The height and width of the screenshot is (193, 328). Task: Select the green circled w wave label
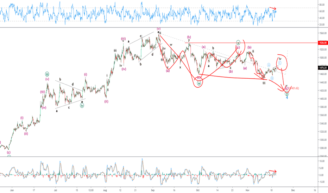pos(199,83)
